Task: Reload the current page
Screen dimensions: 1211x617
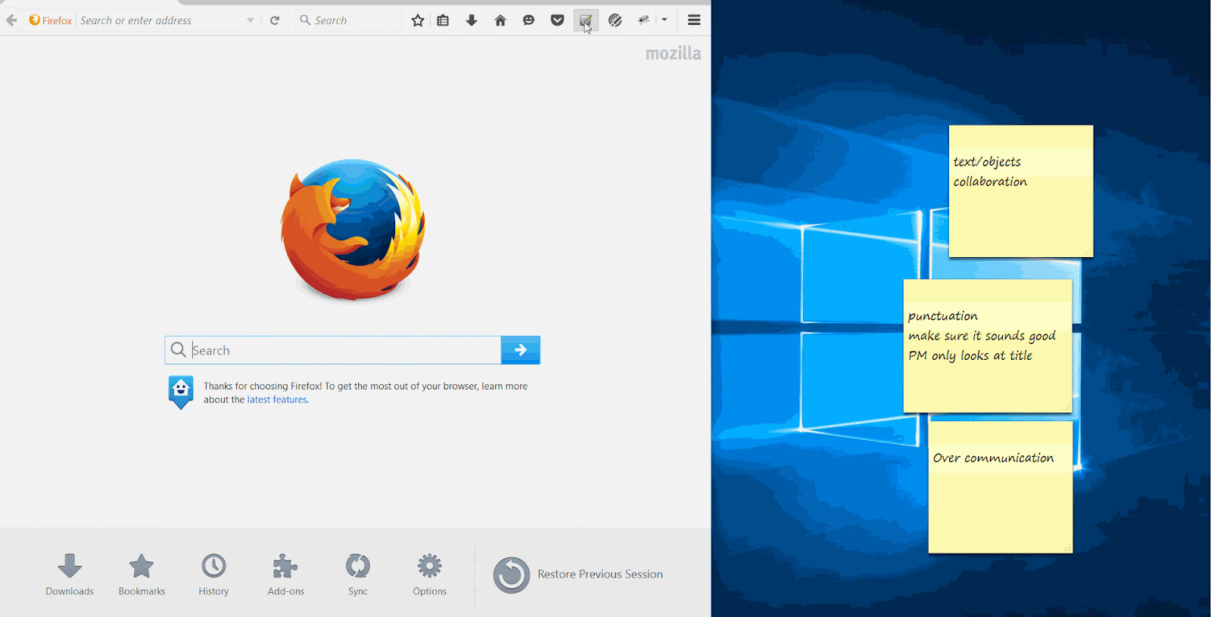Action: (x=275, y=20)
